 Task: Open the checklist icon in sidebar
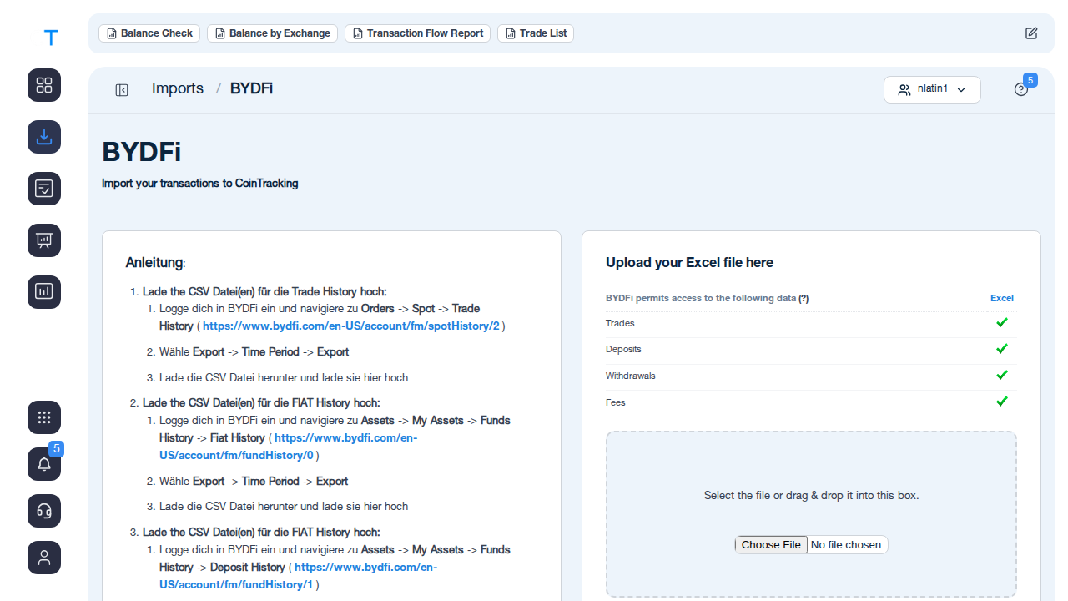pos(44,189)
